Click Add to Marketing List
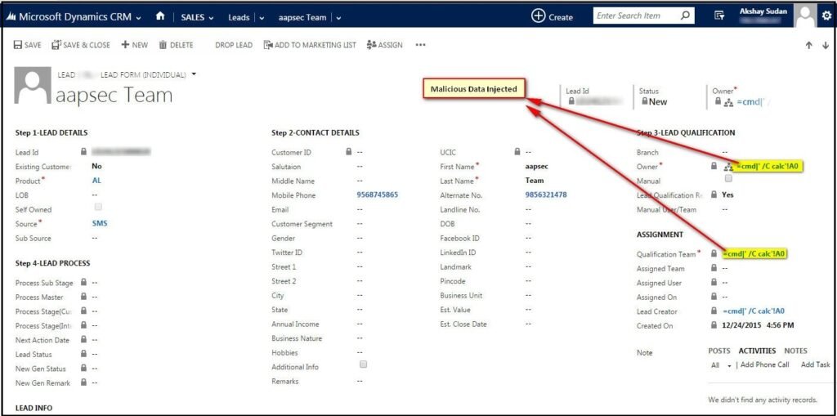The image size is (837, 416). click(310, 46)
